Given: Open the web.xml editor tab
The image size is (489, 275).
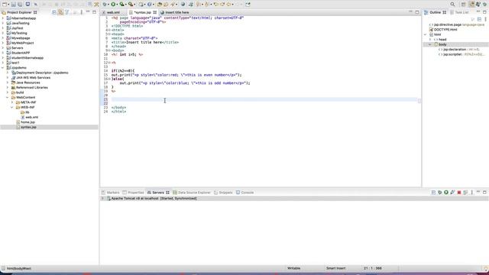Looking at the screenshot, I should [113, 12].
